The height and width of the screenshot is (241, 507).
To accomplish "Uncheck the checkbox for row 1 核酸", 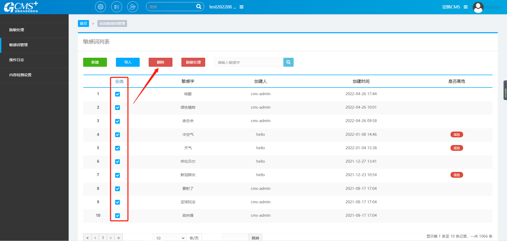I will 118,94.
